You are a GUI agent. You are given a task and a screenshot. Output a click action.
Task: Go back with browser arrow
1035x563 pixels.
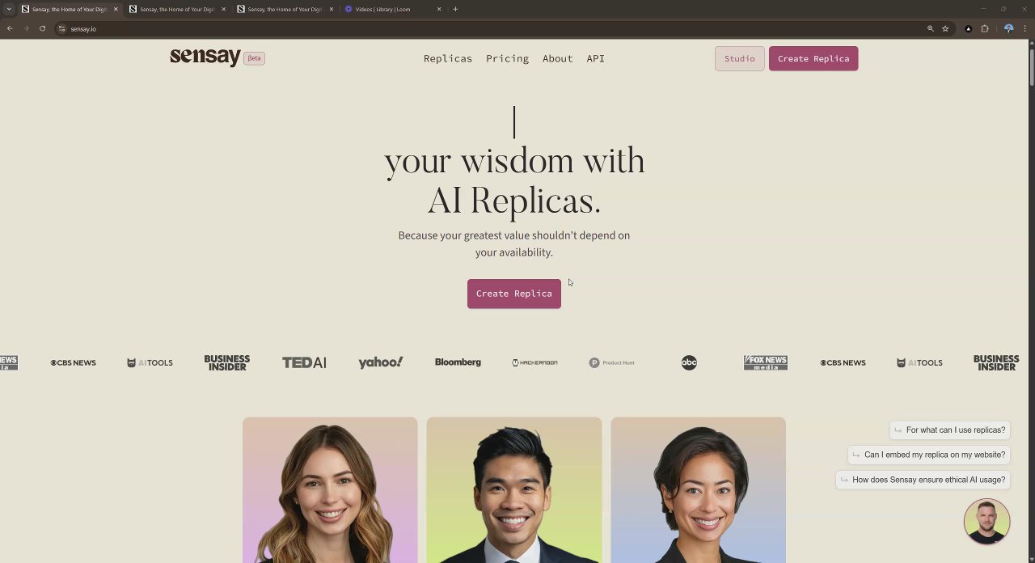point(10,28)
